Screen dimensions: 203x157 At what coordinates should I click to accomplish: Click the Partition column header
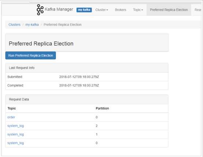click(x=102, y=108)
